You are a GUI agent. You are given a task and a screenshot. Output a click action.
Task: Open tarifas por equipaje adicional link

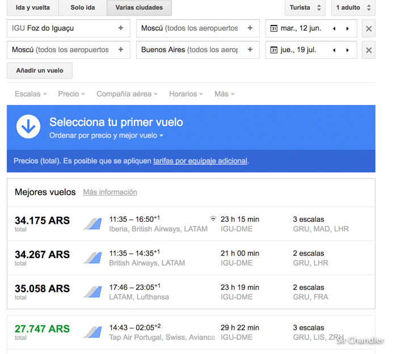tap(200, 161)
